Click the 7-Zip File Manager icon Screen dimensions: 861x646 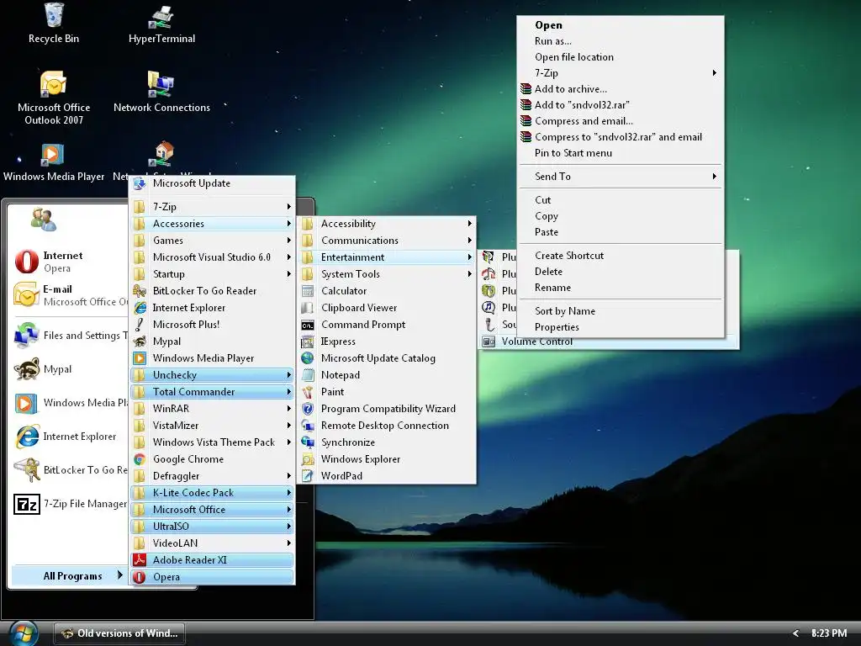click(x=26, y=504)
